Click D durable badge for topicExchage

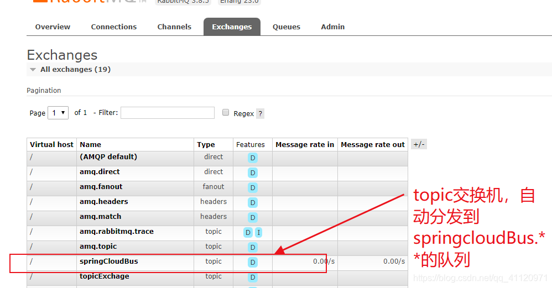(x=252, y=277)
